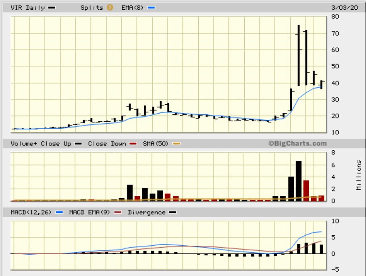The width and height of the screenshot is (366, 276).
Task: Click the price axis value 40
Action: click(335, 83)
